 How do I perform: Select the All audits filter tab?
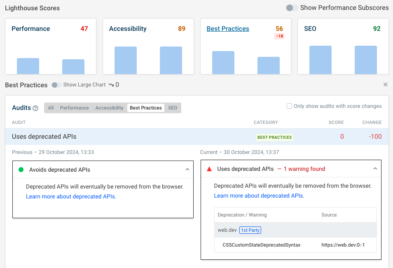[51, 108]
